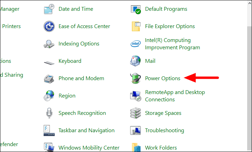Click the vertical scrollbar thumb

pos(250,88)
